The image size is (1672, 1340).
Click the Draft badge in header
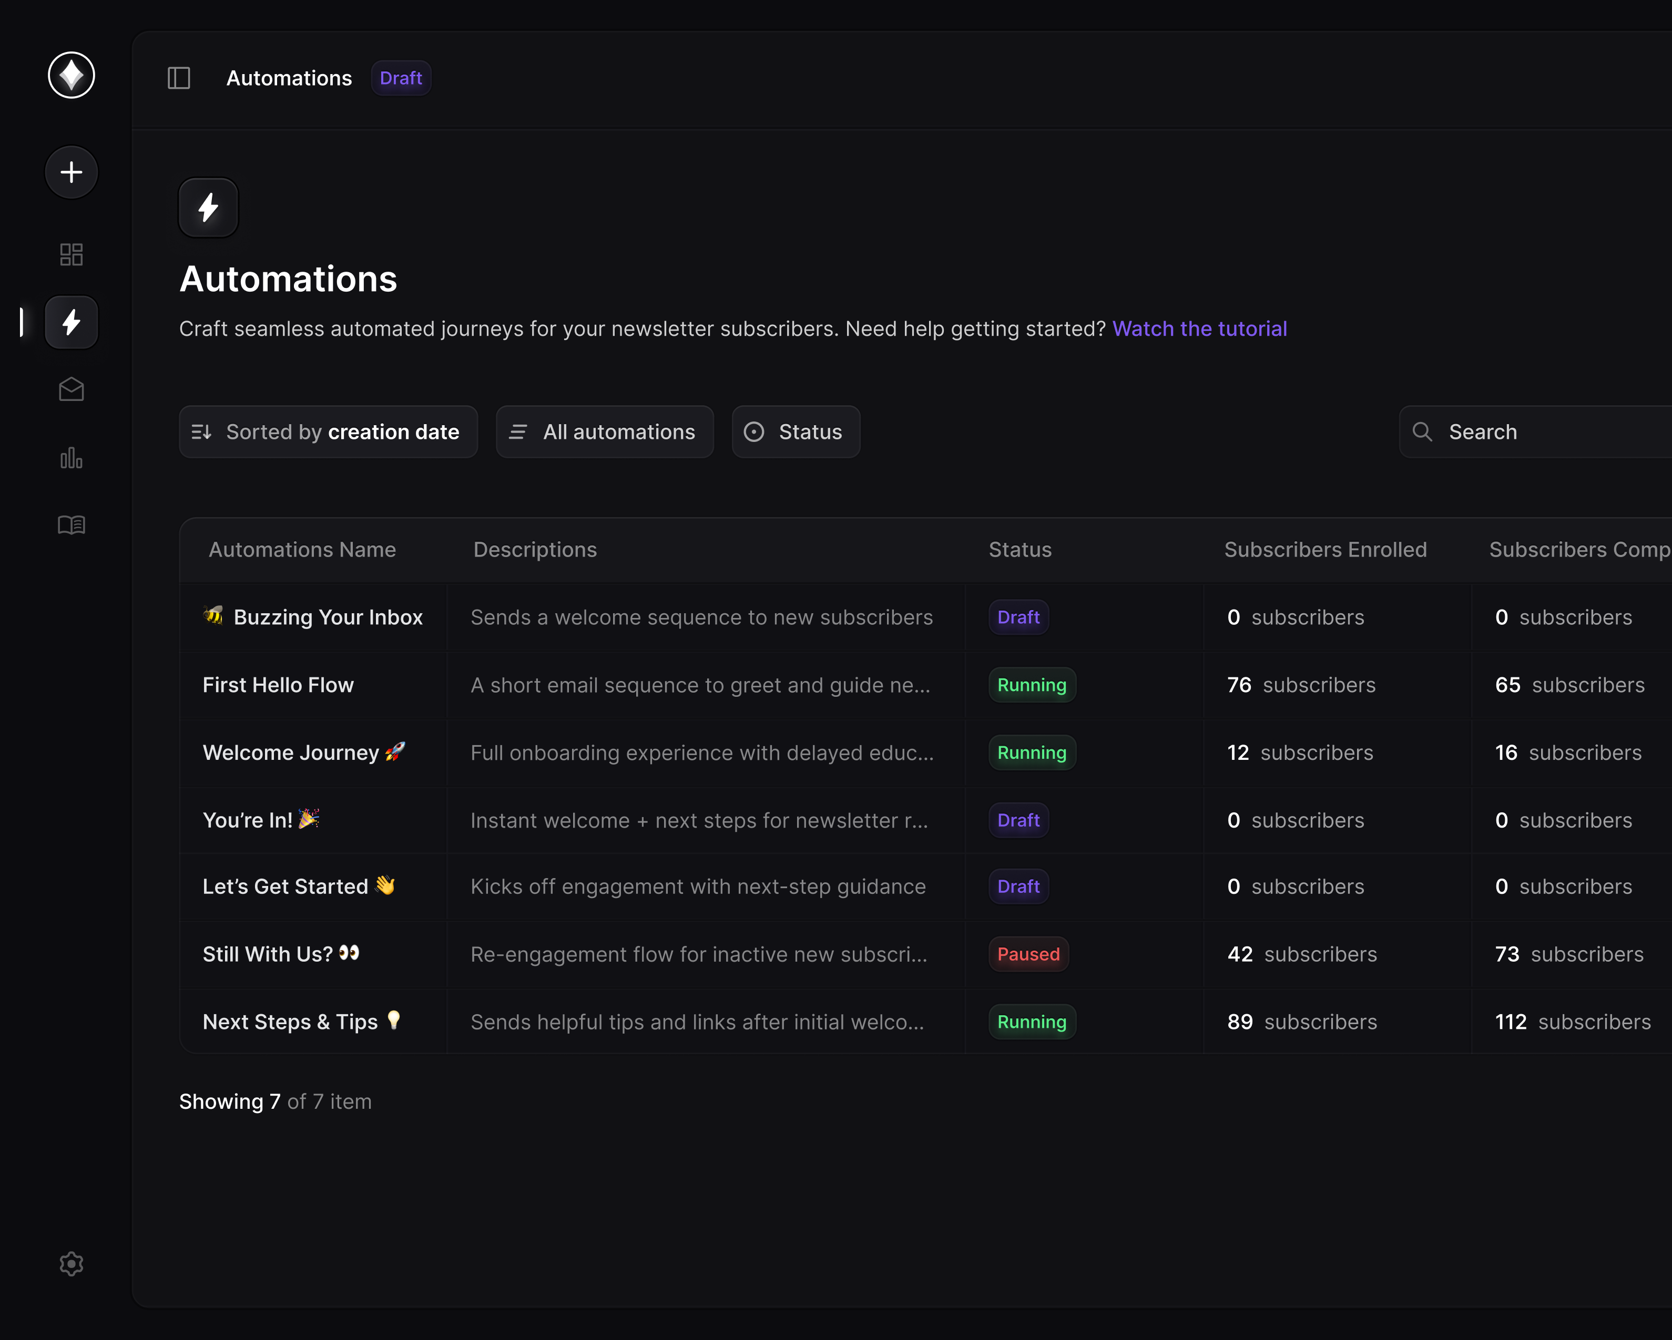(401, 78)
